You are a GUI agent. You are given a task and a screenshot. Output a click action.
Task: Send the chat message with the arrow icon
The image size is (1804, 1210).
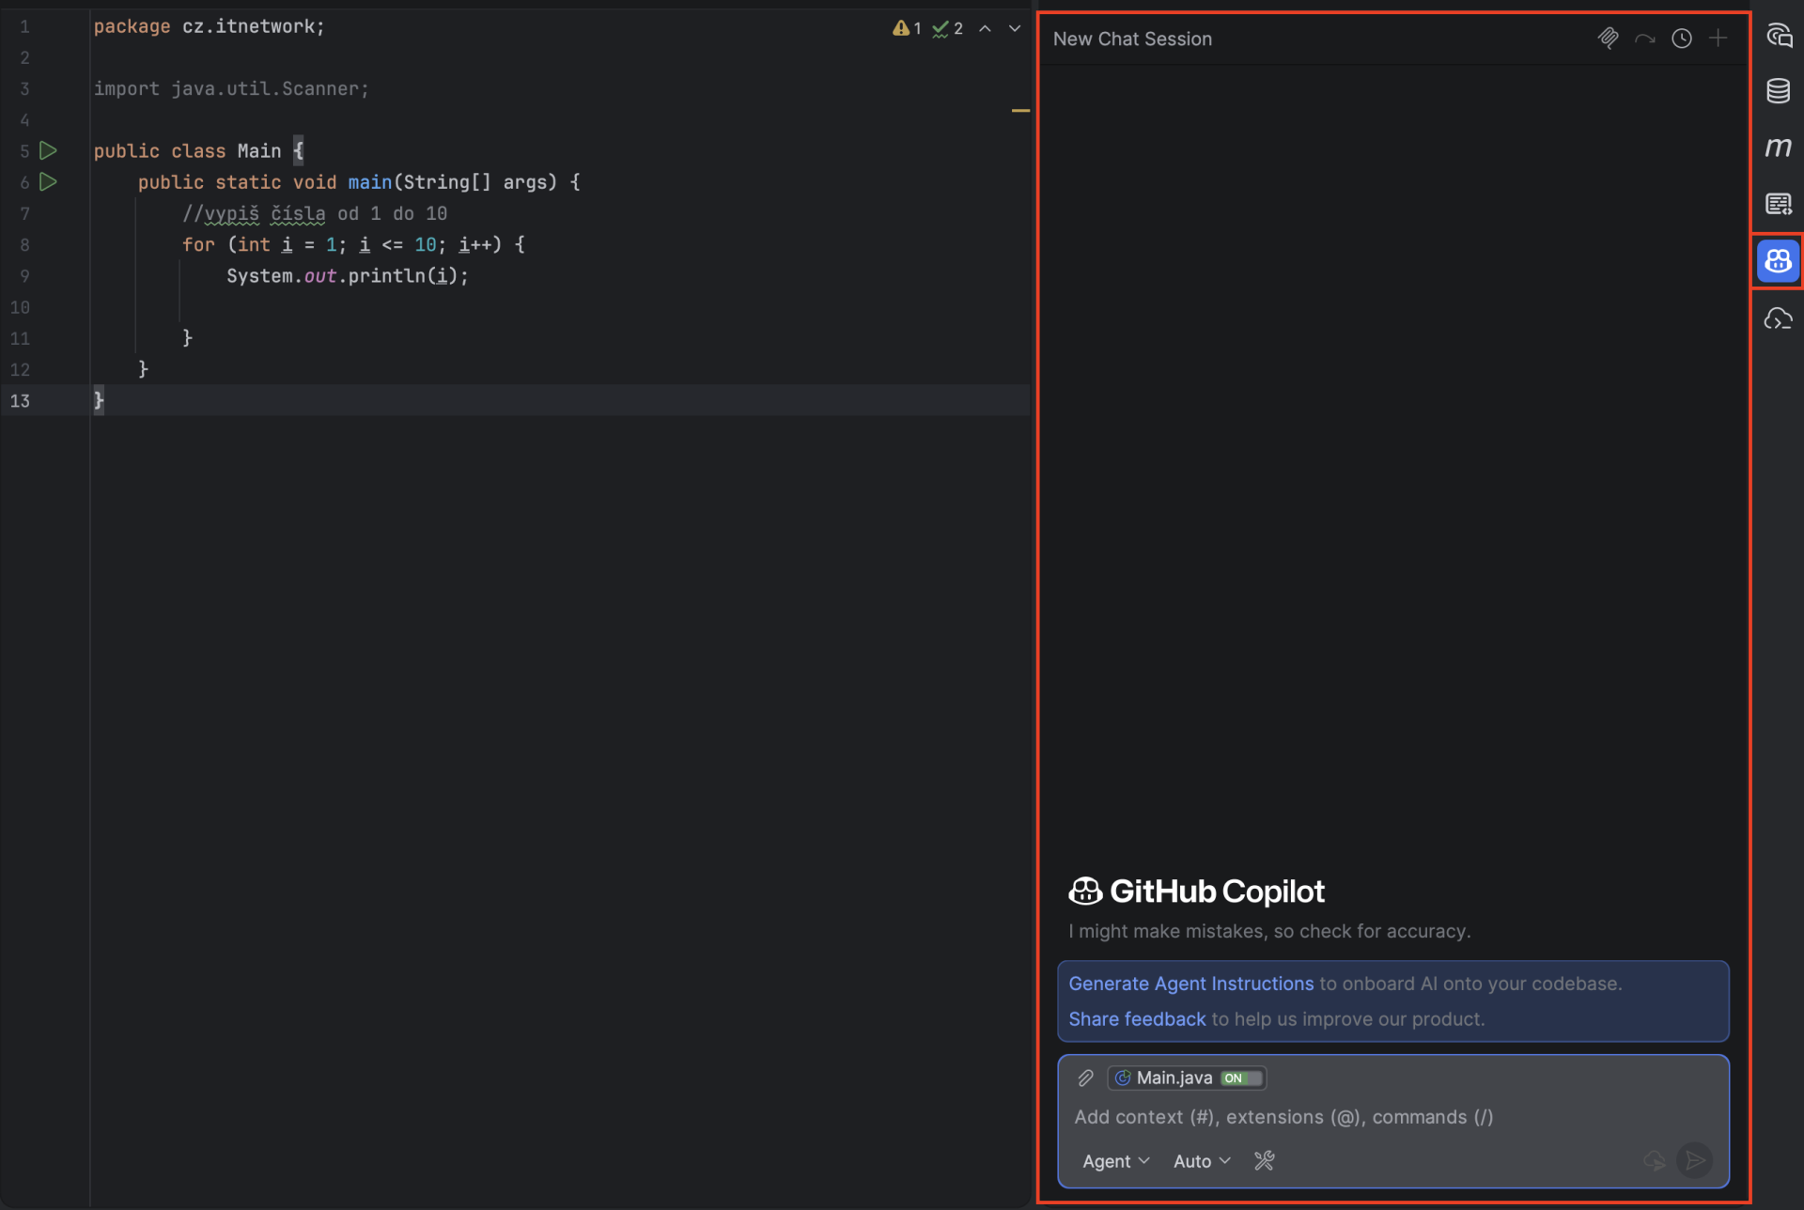click(x=1694, y=1160)
